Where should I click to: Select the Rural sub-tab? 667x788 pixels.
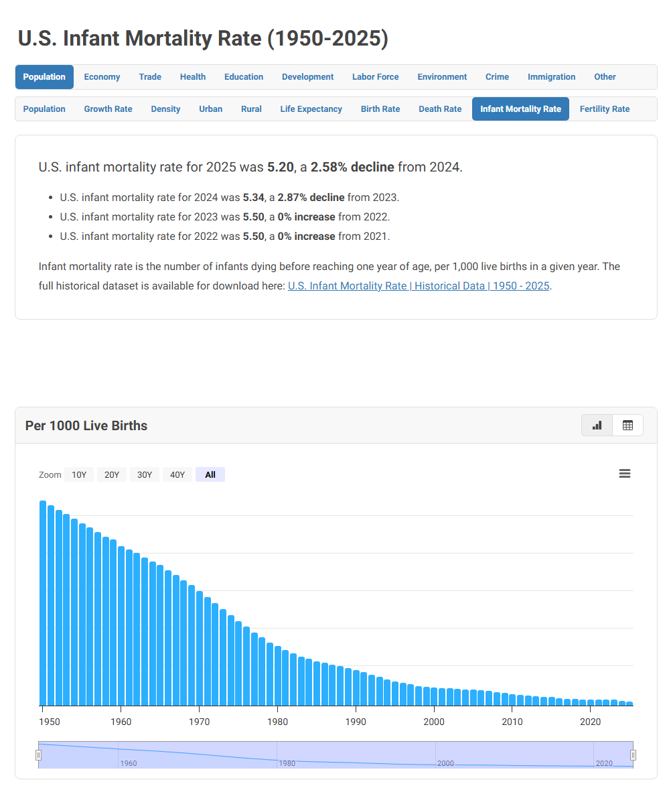(x=251, y=109)
